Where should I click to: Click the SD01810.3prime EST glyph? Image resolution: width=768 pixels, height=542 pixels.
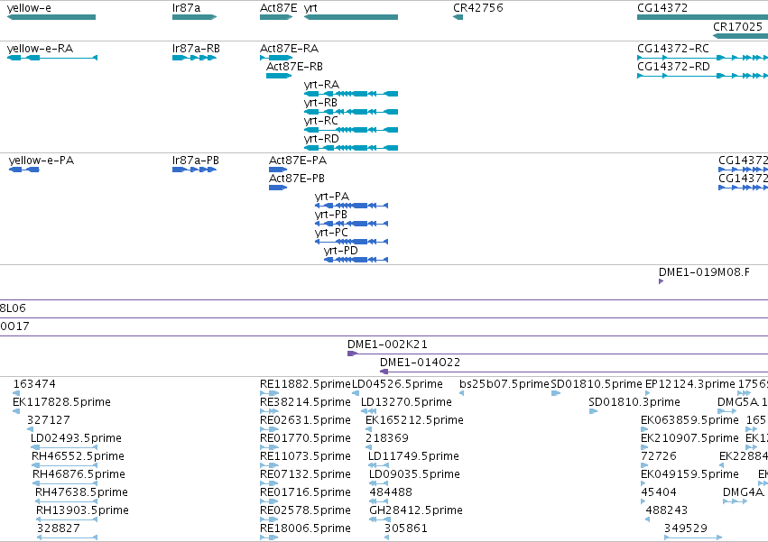pyautogui.click(x=593, y=411)
